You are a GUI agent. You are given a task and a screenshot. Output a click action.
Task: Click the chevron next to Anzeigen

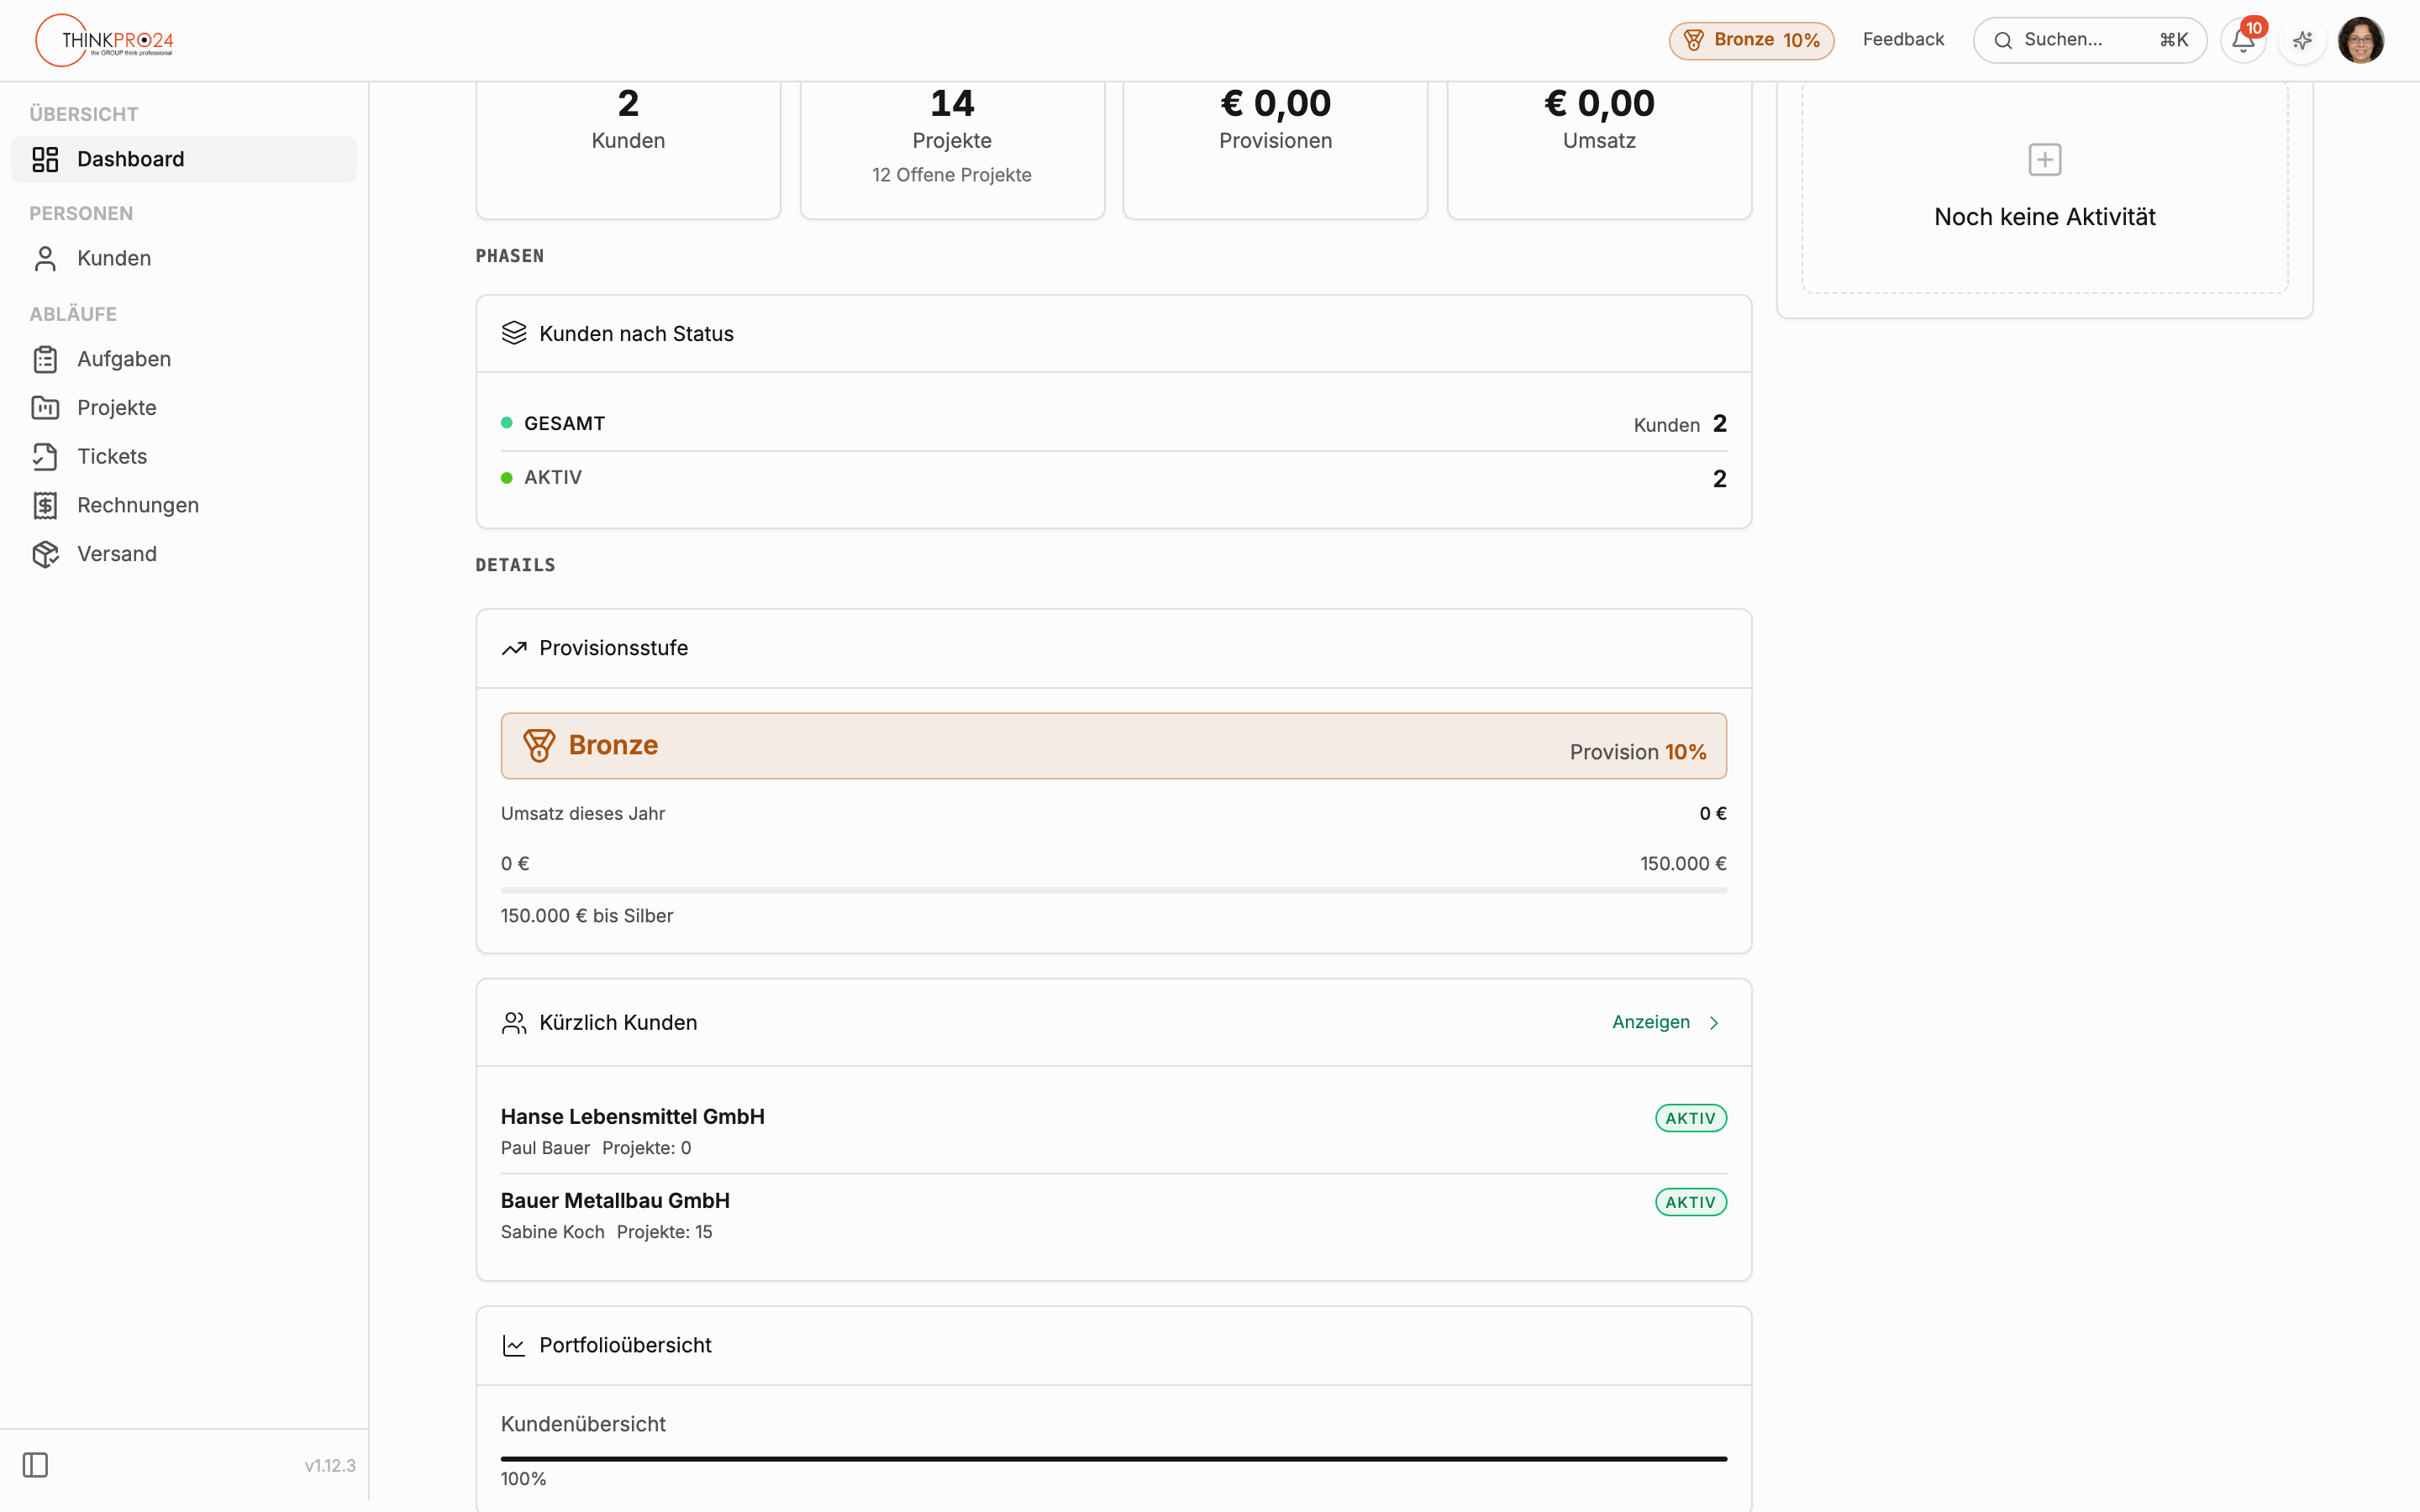pos(1714,1022)
